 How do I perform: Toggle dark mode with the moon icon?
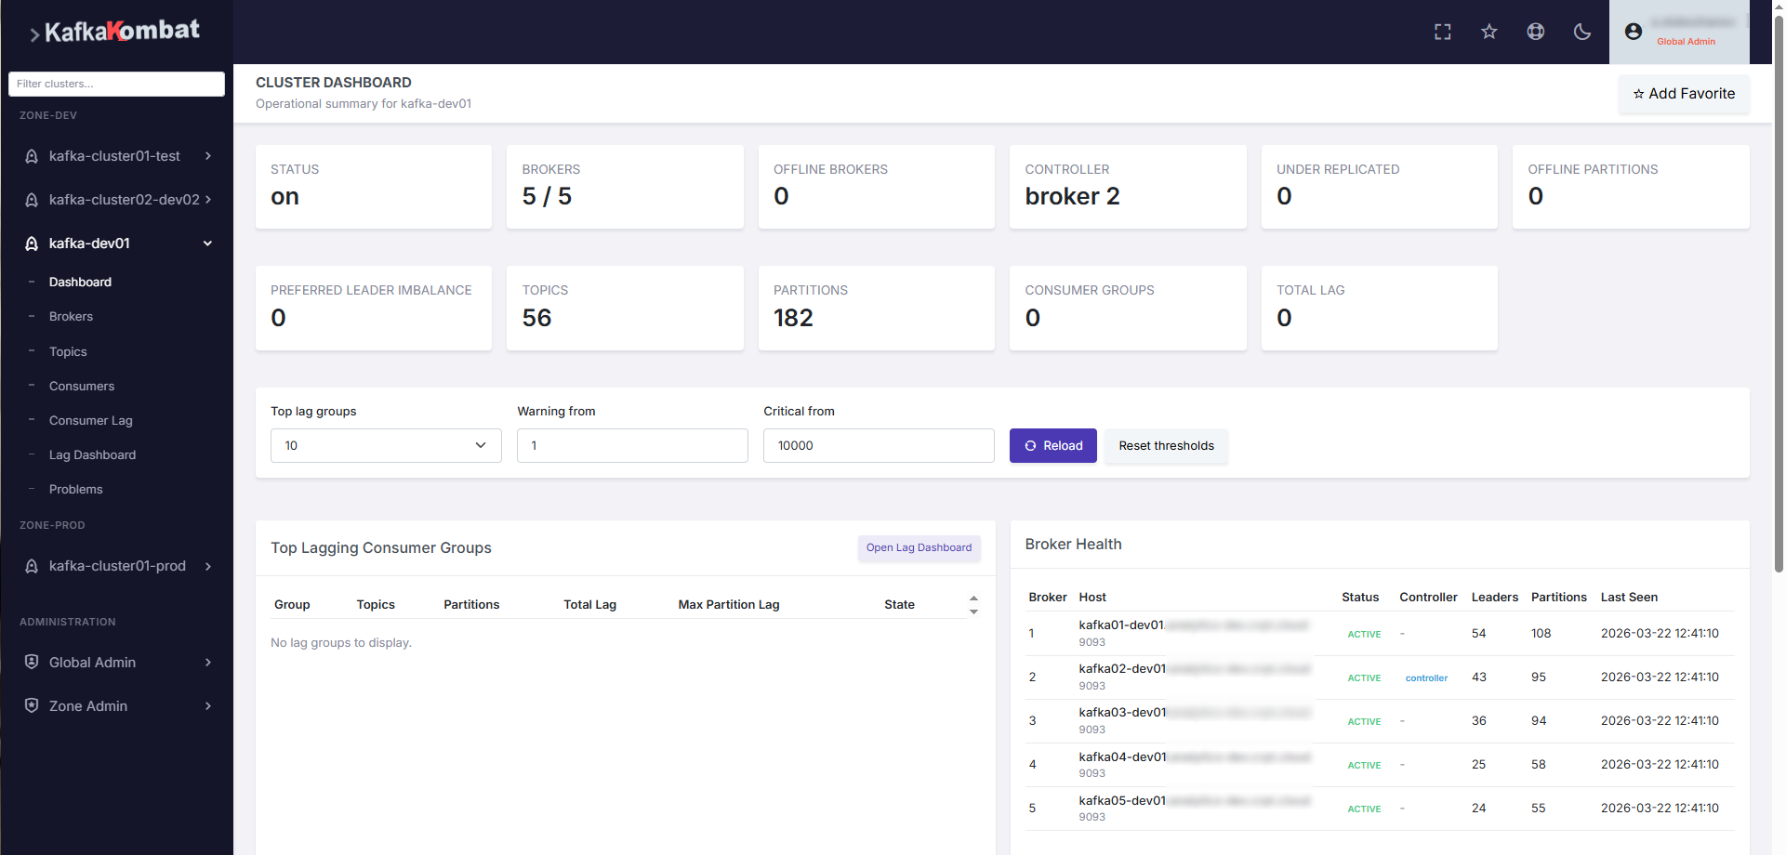(x=1582, y=32)
